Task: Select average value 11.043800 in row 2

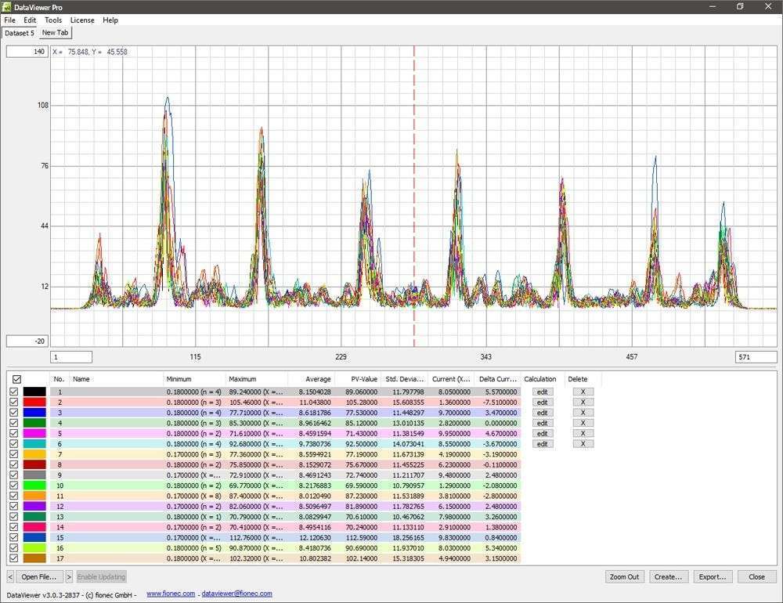Action: pos(315,403)
